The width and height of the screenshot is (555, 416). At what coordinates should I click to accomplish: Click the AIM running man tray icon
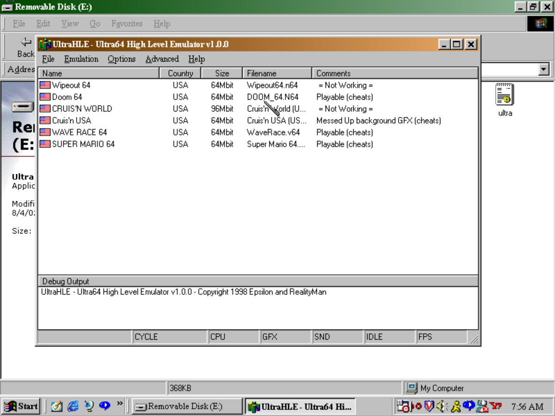455,406
